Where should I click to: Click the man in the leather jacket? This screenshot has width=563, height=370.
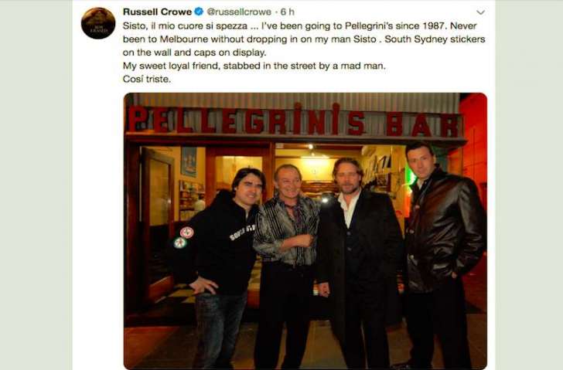pyautogui.click(x=443, y=251)
